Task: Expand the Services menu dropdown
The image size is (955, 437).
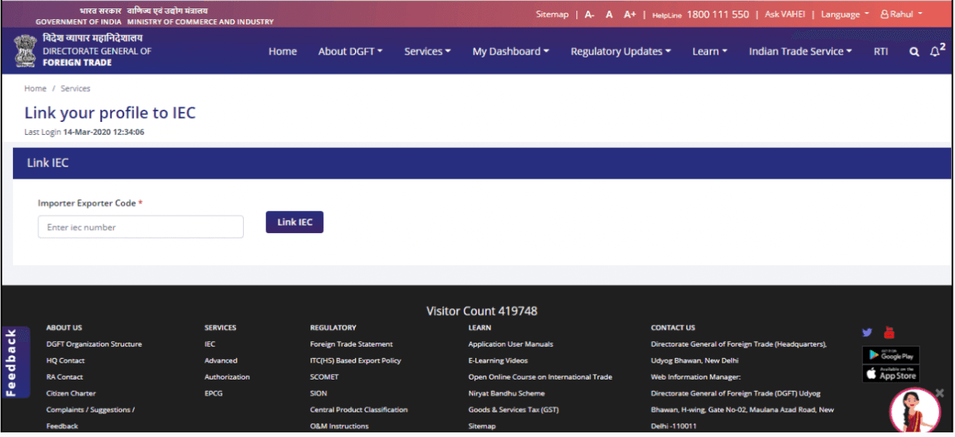Action: tap(427, 51)
